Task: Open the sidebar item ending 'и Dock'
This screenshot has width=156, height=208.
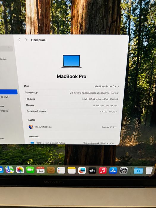Action: [4, 111]
